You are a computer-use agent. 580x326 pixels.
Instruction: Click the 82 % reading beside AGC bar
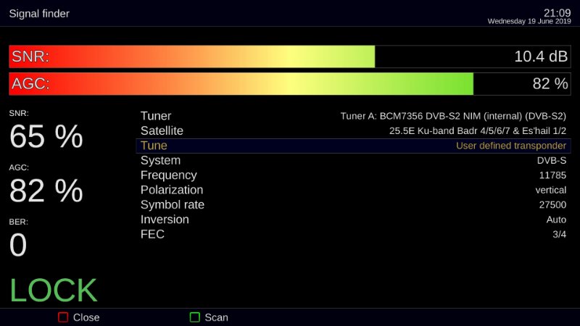[550, 84]
